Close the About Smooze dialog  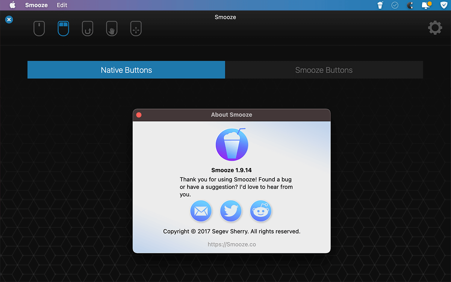point(139,115)
